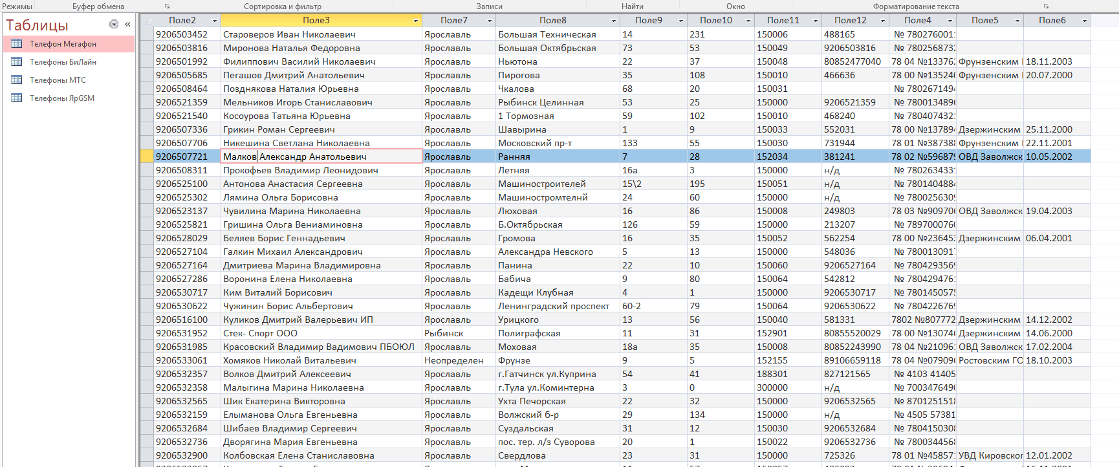
Task: Click the value 89106659118
Action: [x=855, y=360]
